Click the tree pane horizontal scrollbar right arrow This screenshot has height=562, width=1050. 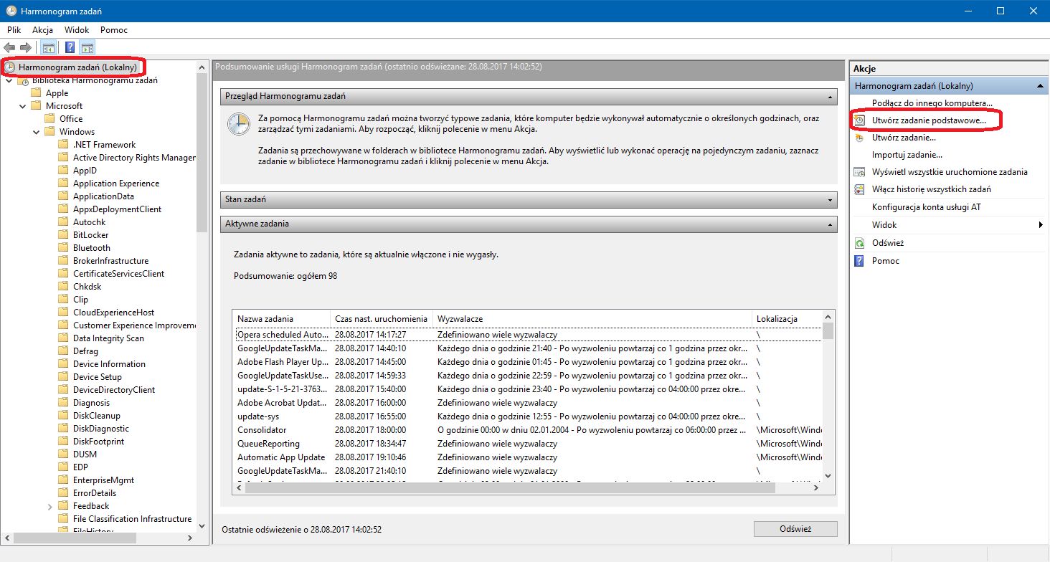click(x=190, y=538)
